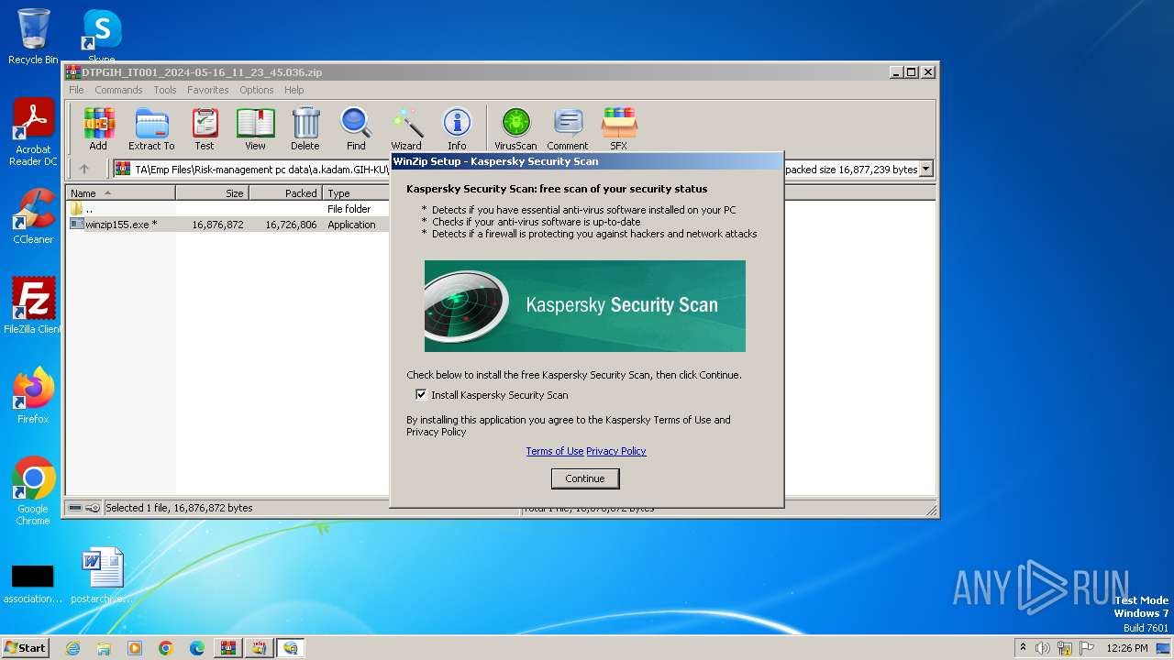Click the Extract To toolbar icon
This screenshot has height=660, width=1174.
click(151, 128)
